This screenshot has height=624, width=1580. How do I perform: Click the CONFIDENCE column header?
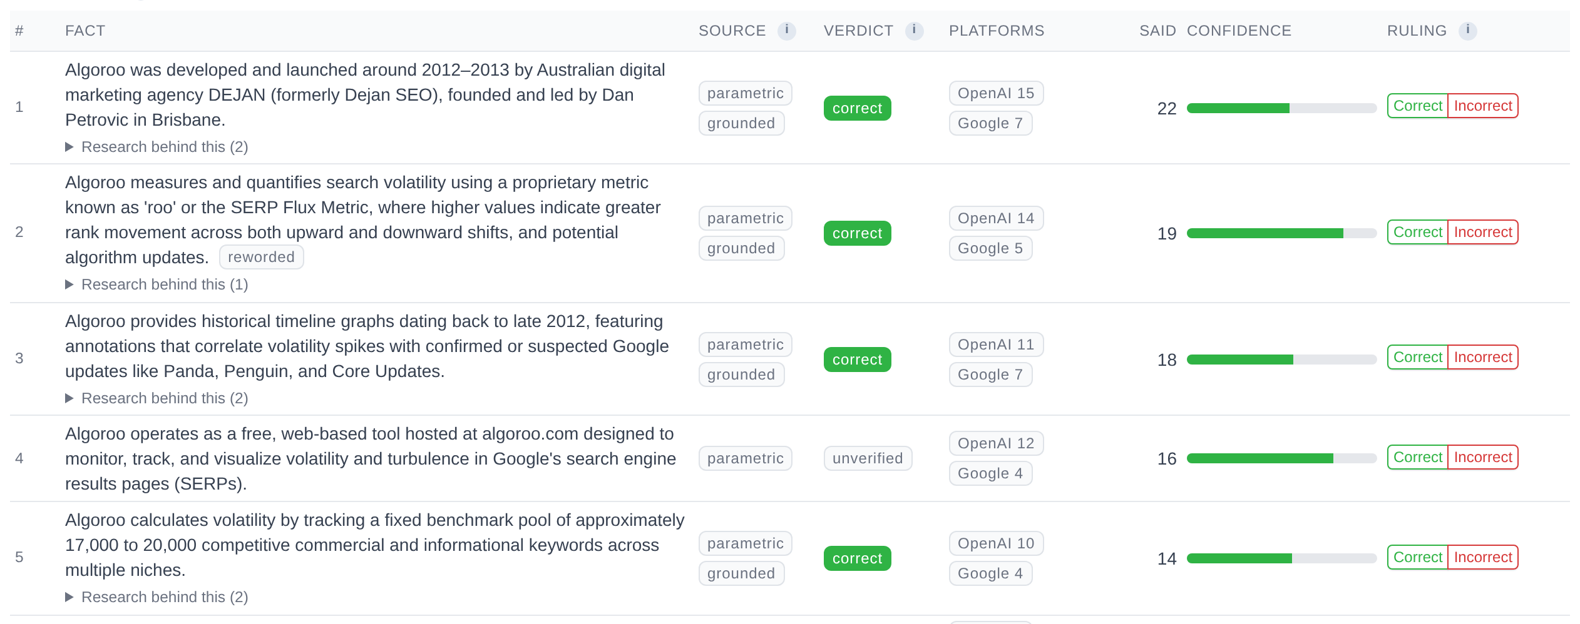pyautogui.click(x=1239, y=31)
